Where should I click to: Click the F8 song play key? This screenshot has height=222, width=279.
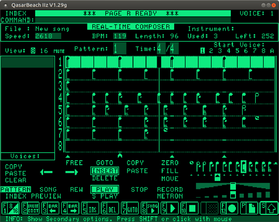coord(149,208)
